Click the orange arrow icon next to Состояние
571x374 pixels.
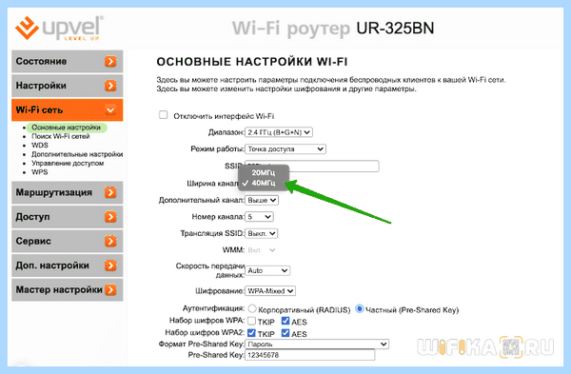tap(110, 61)
